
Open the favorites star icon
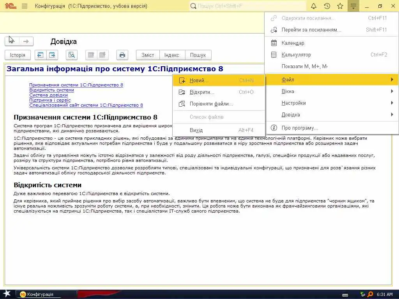pyautogui.click(x=340, y=6)
